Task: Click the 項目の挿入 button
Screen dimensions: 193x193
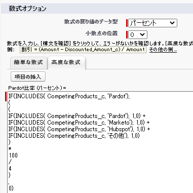Action: click(x=28, y=76)
